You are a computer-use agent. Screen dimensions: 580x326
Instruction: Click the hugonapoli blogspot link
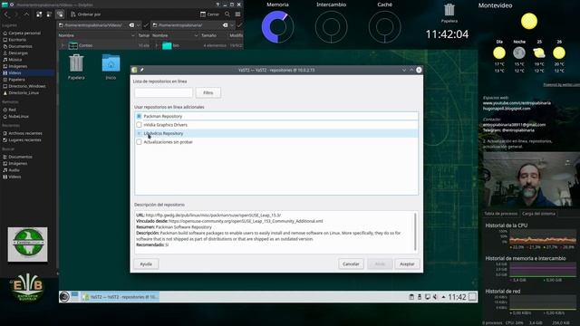[x=507, y=109]
